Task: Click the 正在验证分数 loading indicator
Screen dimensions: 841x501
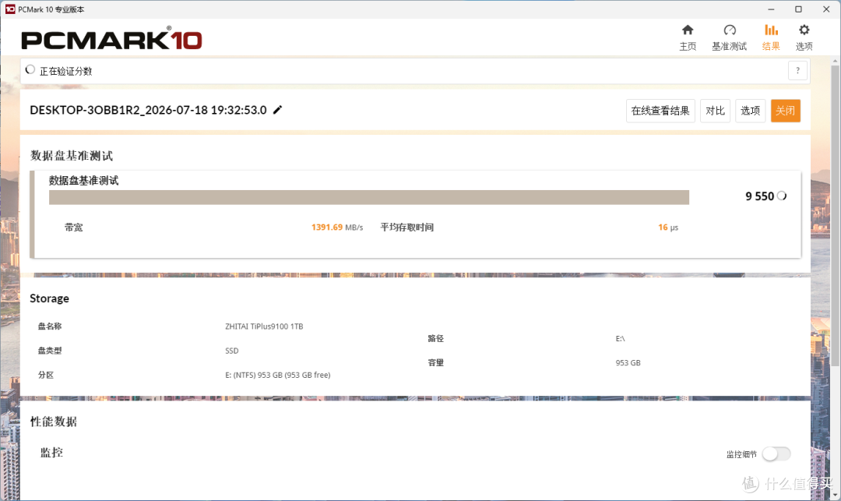Action: pos(30,69)
